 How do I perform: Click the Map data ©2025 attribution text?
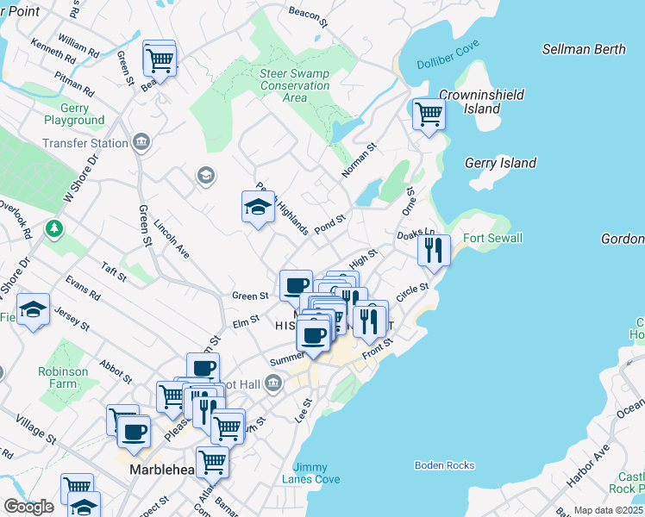click(x=608, y=511)
